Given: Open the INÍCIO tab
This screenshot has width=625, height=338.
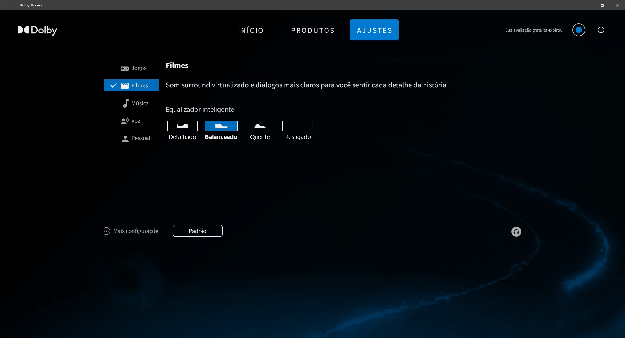Looking at the screenshot, I should click(x=251, y=30).
